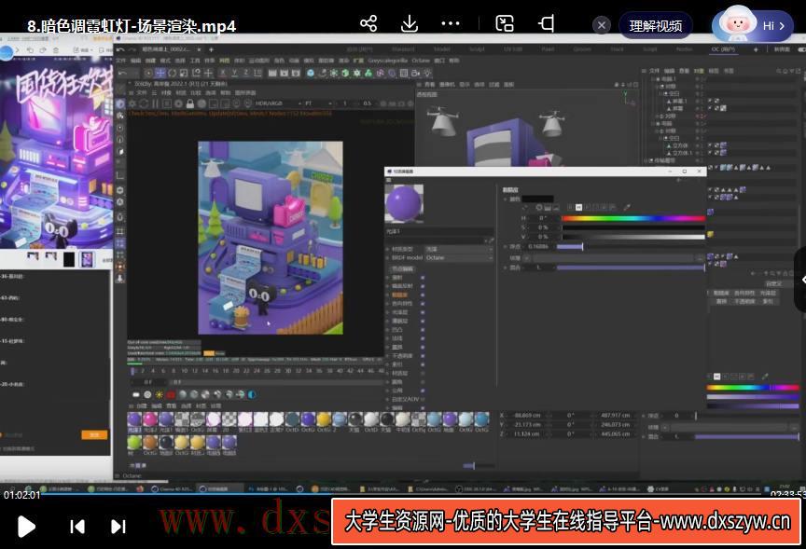Toggle the Z axis lock
This screenshot has height=549, width=806.
(246, 73)
